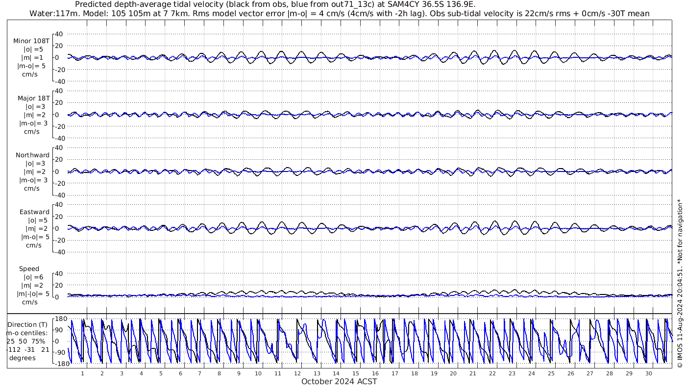Click day '28' tick on time axis
This screenshot has width=686, height=392.
click(x=610, y=373)
